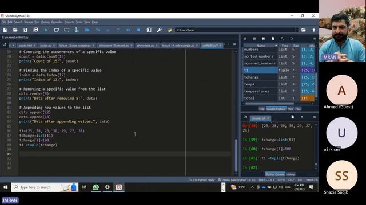Continue execution with double-arrow icon

tap(128, 30)
